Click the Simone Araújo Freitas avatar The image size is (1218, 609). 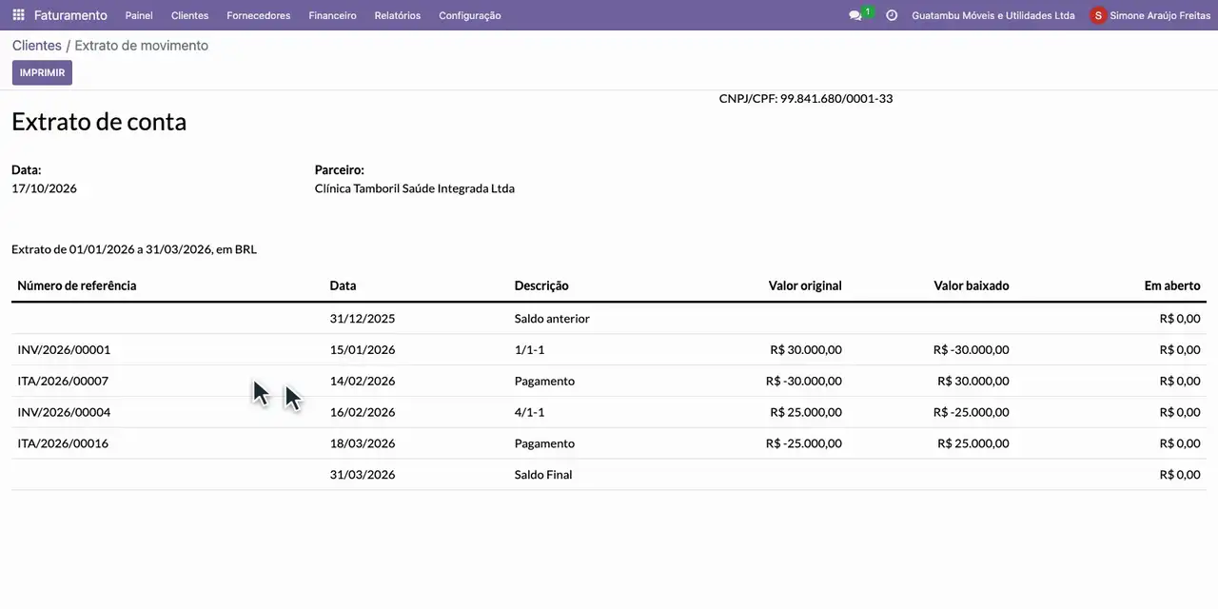1098,15
